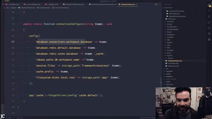Expand the resources folder
This screenshot has width=212, height=119.
[169, 84]
